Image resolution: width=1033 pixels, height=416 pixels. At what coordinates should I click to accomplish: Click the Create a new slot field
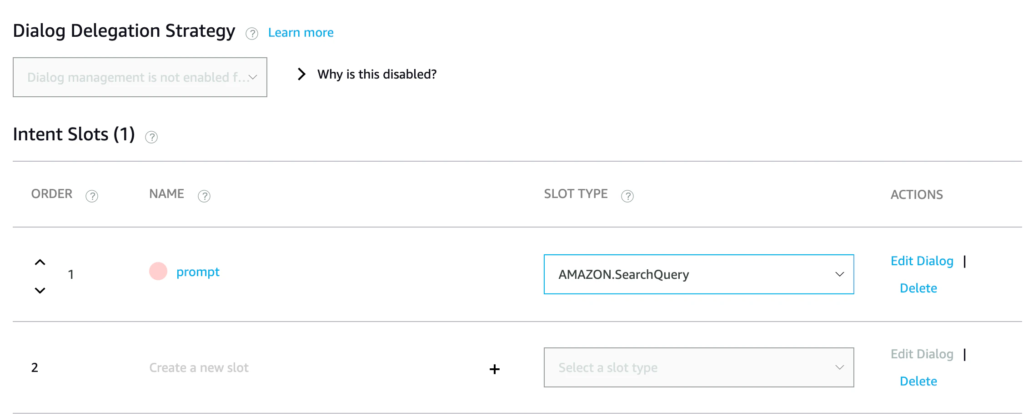click(314, 368)
